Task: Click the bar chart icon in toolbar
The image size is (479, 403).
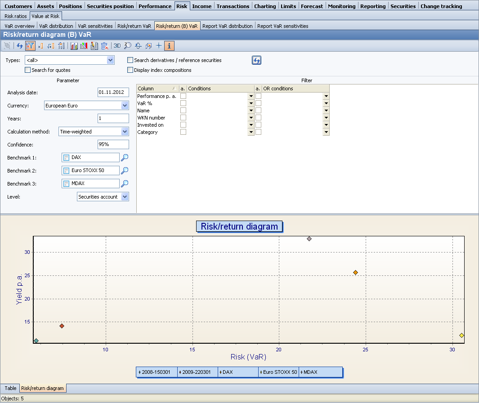Action: [74, 46]
